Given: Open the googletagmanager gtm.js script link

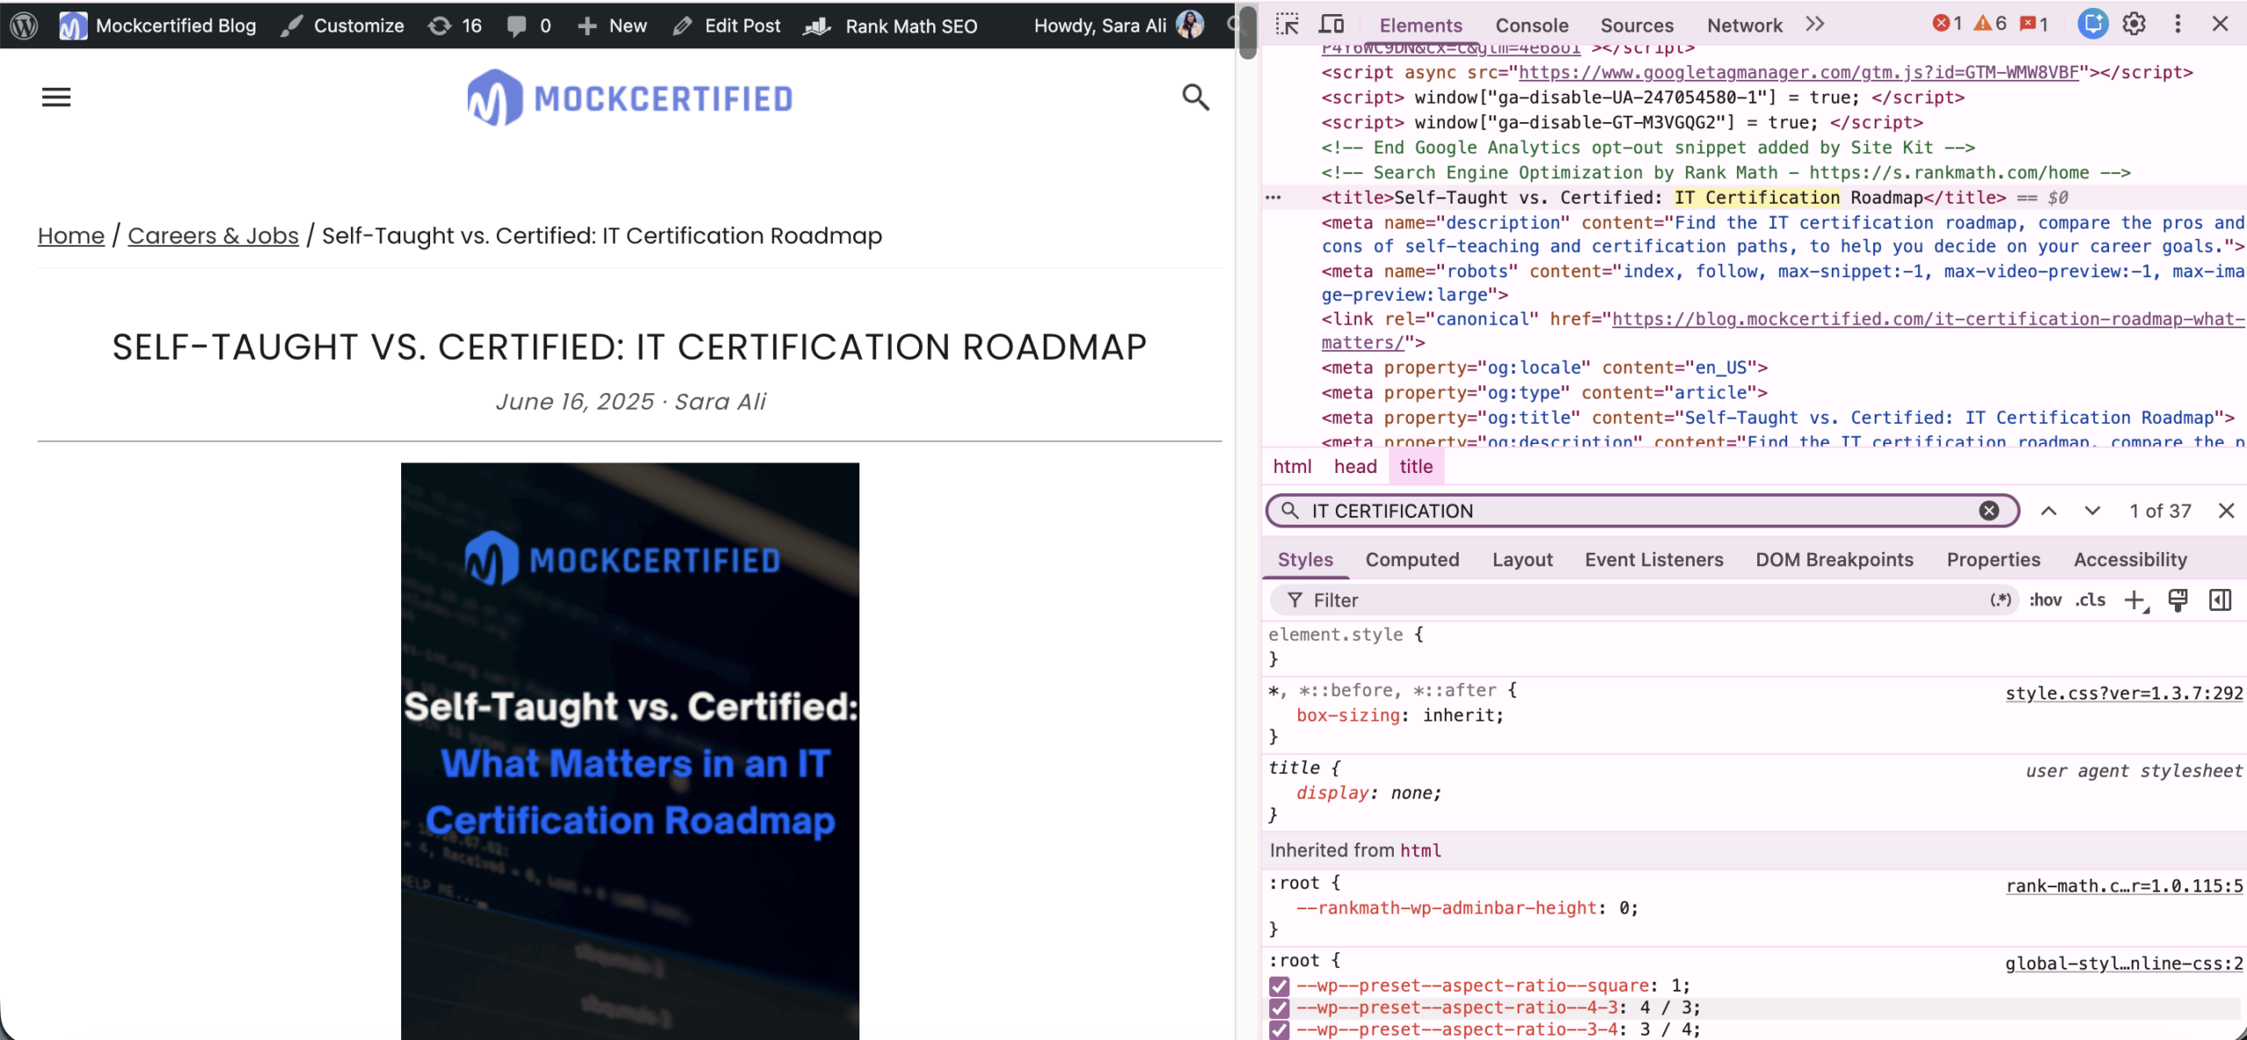Looking at the screenshot, I should click(x=1798, y=73).
